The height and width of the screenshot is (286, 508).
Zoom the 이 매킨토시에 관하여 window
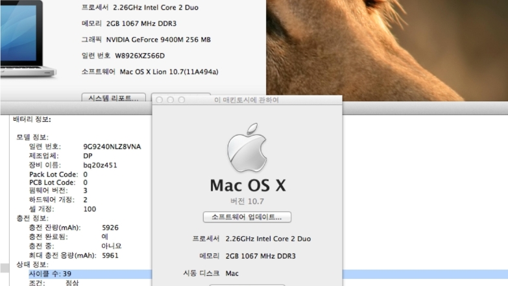click(x=181, y=101)
